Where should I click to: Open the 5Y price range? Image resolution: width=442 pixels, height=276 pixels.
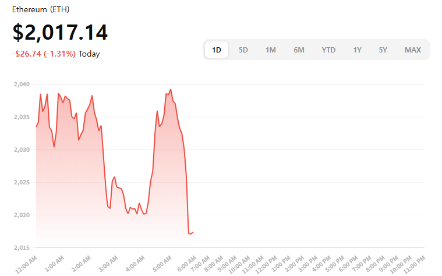coord(383,50)
